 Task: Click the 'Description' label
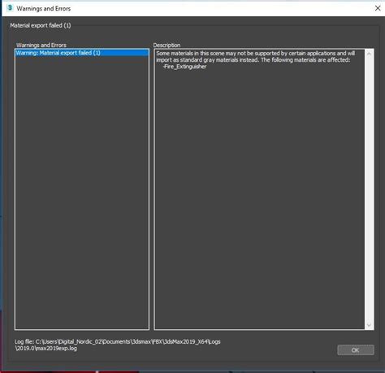[167, 45]
